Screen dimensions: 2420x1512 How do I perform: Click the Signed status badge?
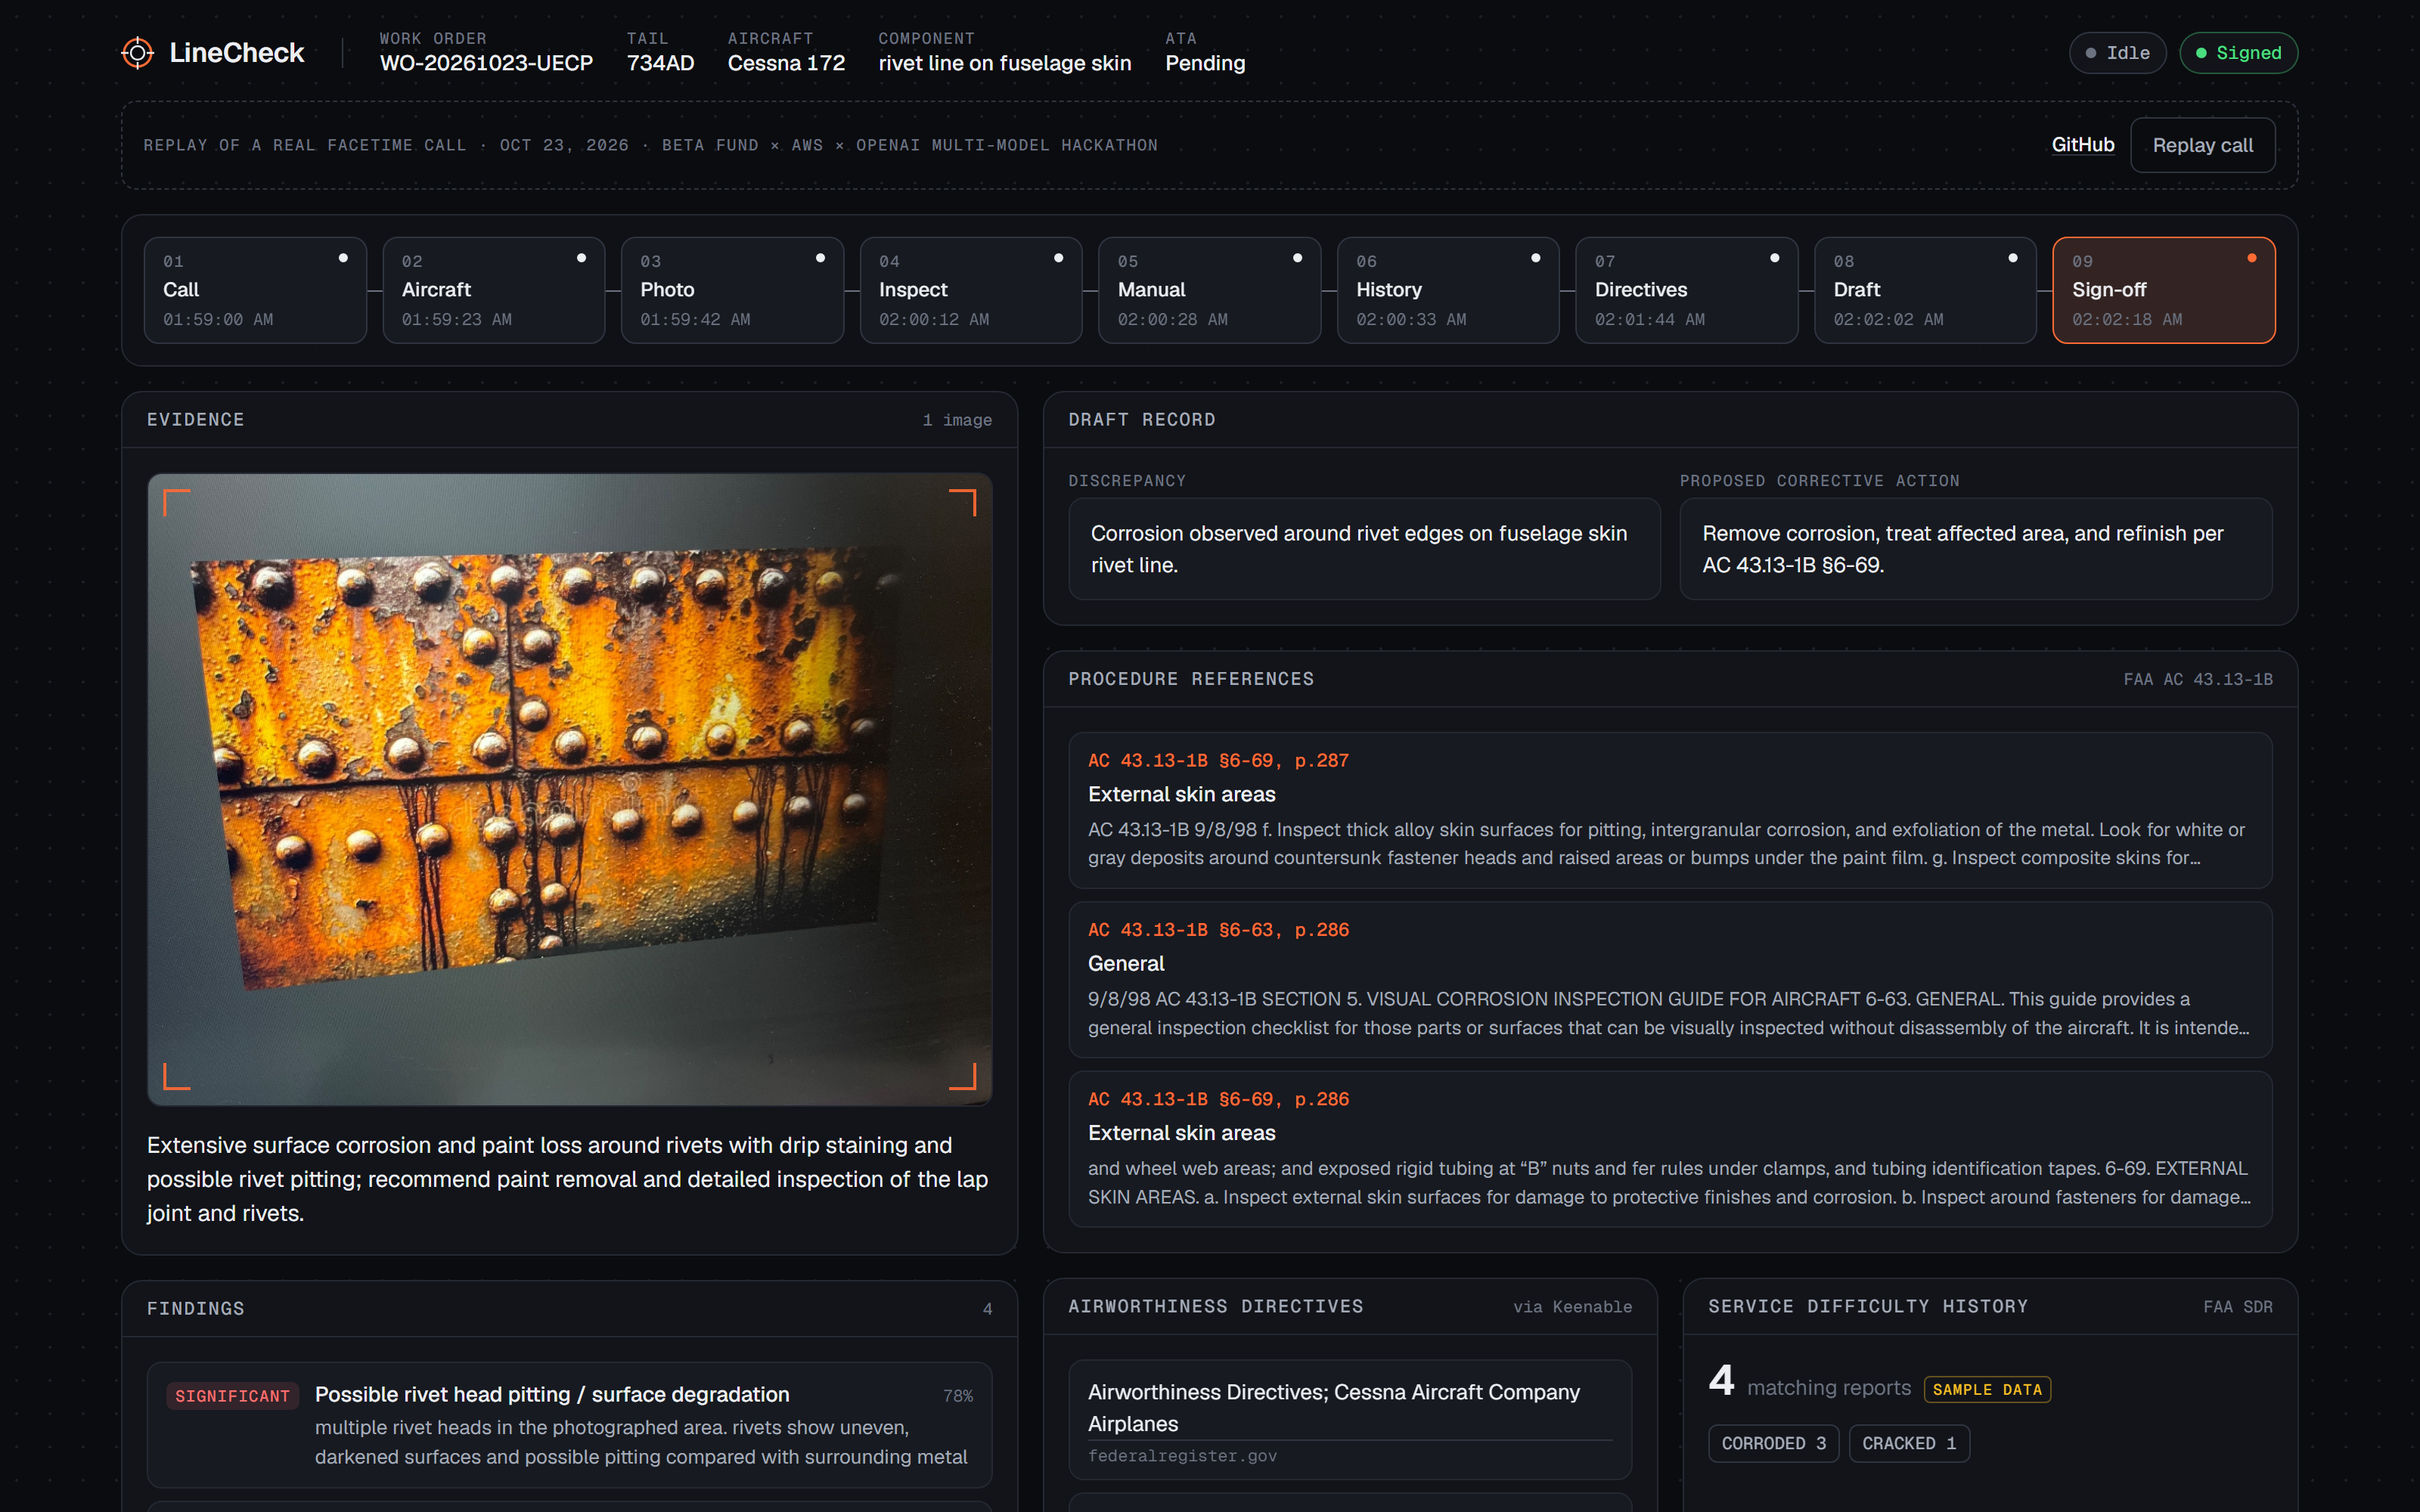2238,53
